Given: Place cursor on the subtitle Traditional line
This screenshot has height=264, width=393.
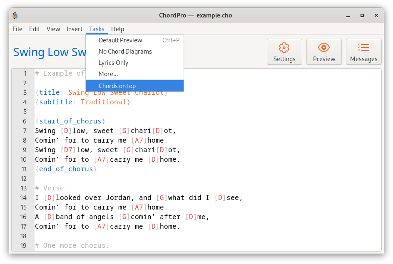Looking at the screenshot, I should [x=83, y=102].
